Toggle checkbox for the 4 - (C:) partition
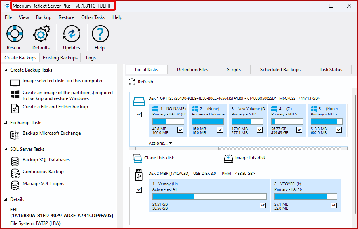 click(299, 130)
